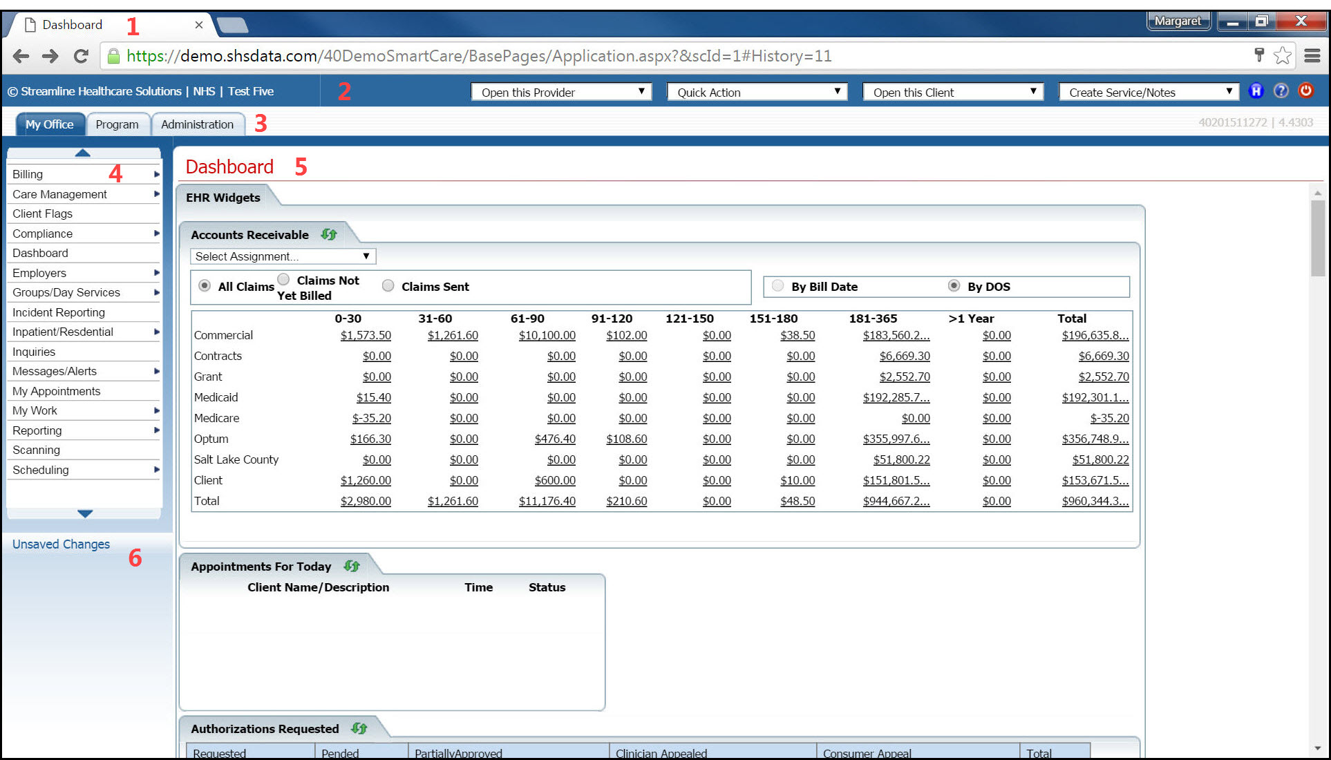The image size is (1331, 760).
Task: Click the blue H icon in header
Action: tap(1256, 91)
